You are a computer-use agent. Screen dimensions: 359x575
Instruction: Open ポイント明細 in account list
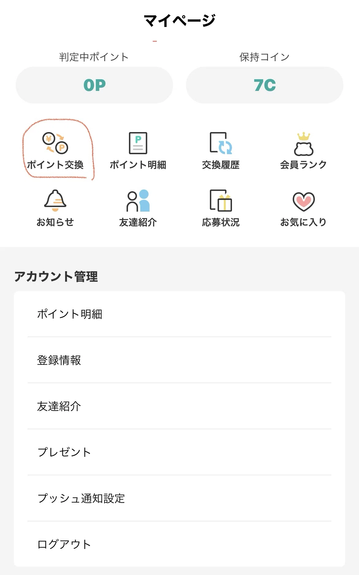tap(179, 314)
